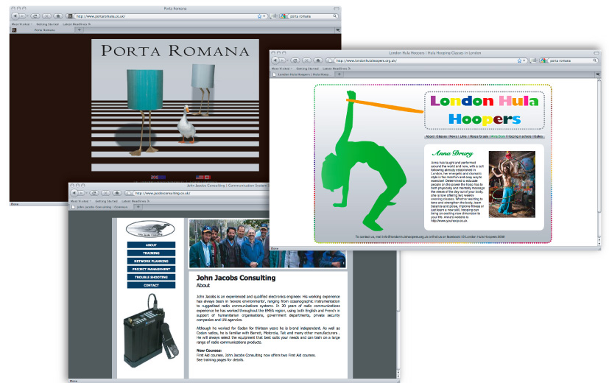Bookmark star in London Hula Hoopers address bar
The width and height of the screenshot is (609, 383).
click(x=519, y=60)
